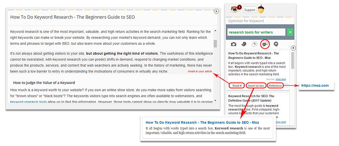Close the search results list panel

click(x=293, y=48)
